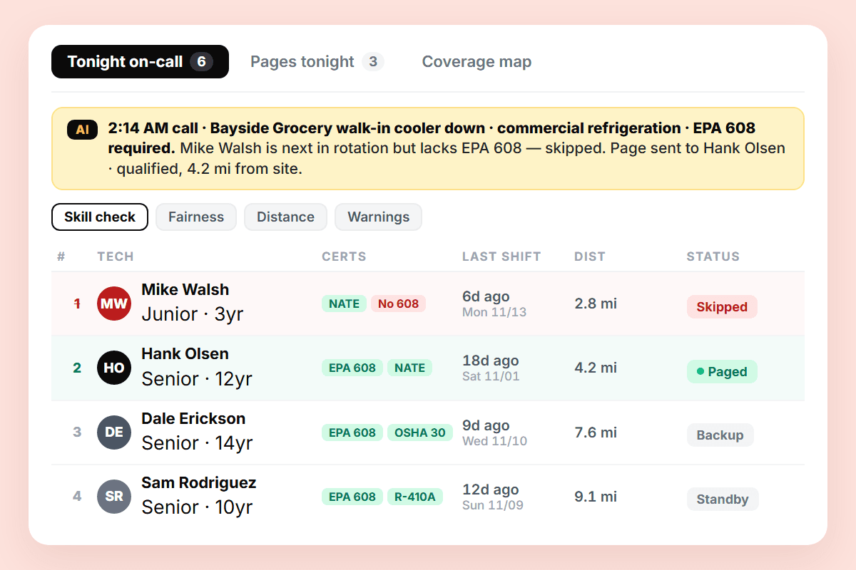Toggle the Fairness filter chip
The image size is (856, 570).
pyautogui.click(x=196, y=217)
